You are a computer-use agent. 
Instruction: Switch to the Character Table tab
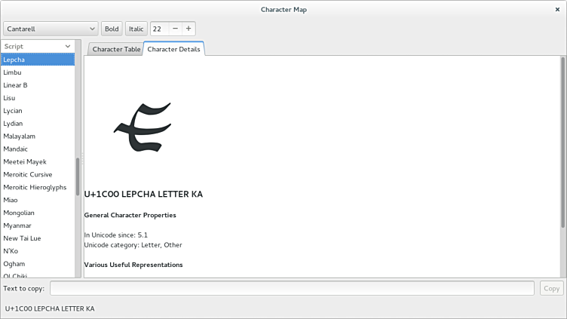(x=116, y=49)
